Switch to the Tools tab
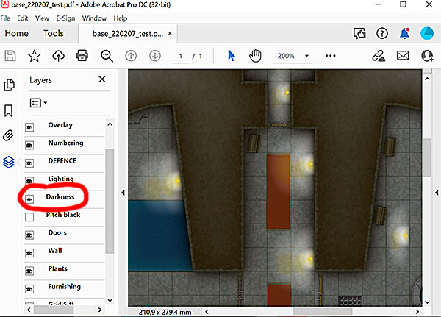Screen dimensions: 441x317 (x=54, y=33)
